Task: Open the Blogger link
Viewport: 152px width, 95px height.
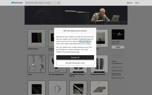Action: 114,61
